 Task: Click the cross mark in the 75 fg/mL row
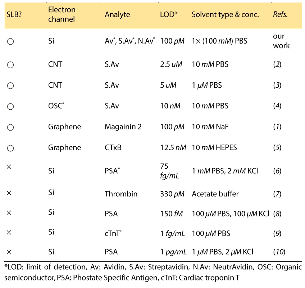(x=9, y=168)
